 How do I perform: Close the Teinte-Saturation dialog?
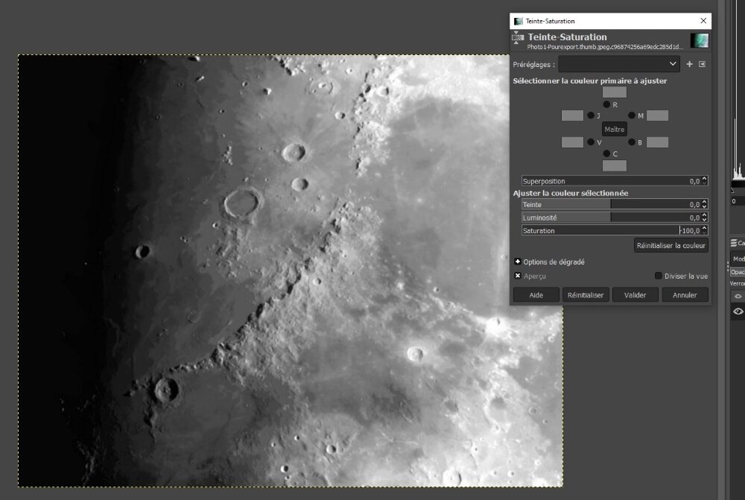tap(703, 21)
